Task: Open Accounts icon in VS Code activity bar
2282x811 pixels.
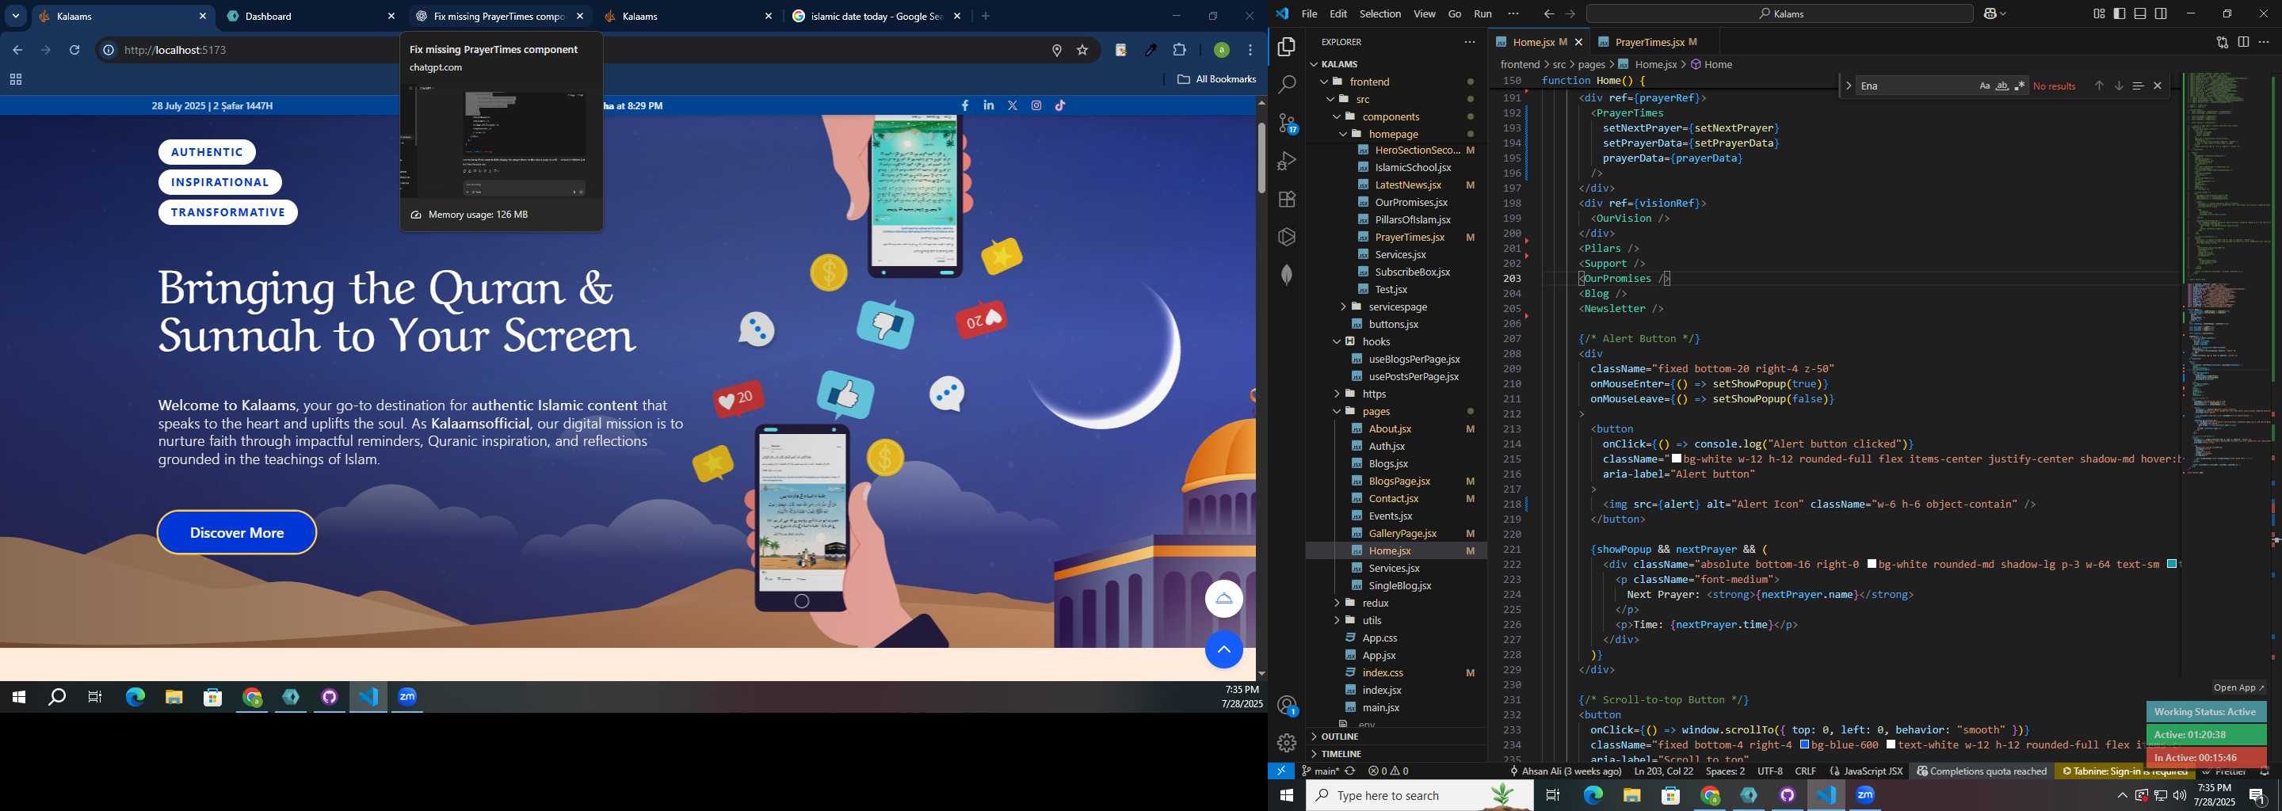Action: pos(1287,706)
